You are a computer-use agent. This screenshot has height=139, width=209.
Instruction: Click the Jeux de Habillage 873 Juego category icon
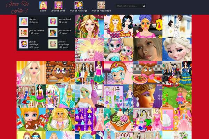point(24,44)
